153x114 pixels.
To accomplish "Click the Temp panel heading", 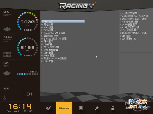I will 7,88.
